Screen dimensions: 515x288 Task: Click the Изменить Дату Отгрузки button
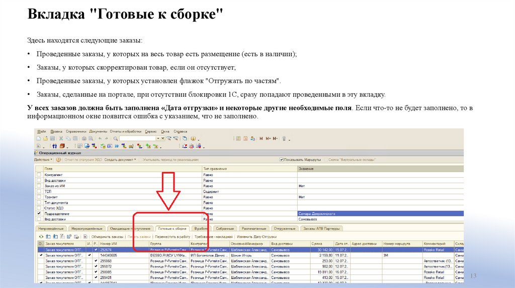(257, 236)
